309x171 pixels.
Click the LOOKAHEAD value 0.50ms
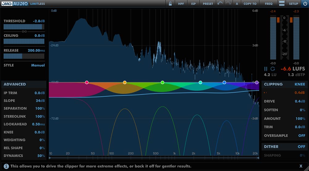click(x=38, y=124)
